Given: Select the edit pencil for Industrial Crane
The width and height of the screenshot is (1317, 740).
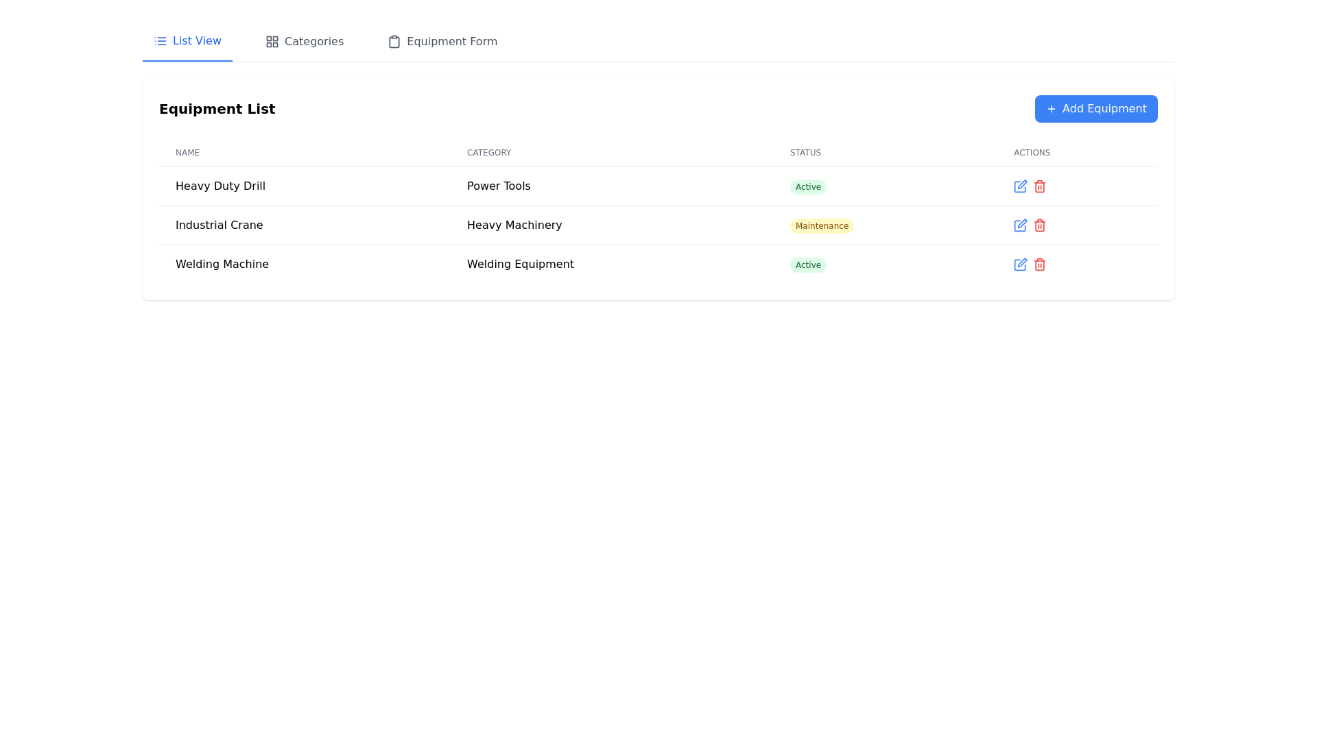Looking at the screenshot, I should (x=1020, y=225).
